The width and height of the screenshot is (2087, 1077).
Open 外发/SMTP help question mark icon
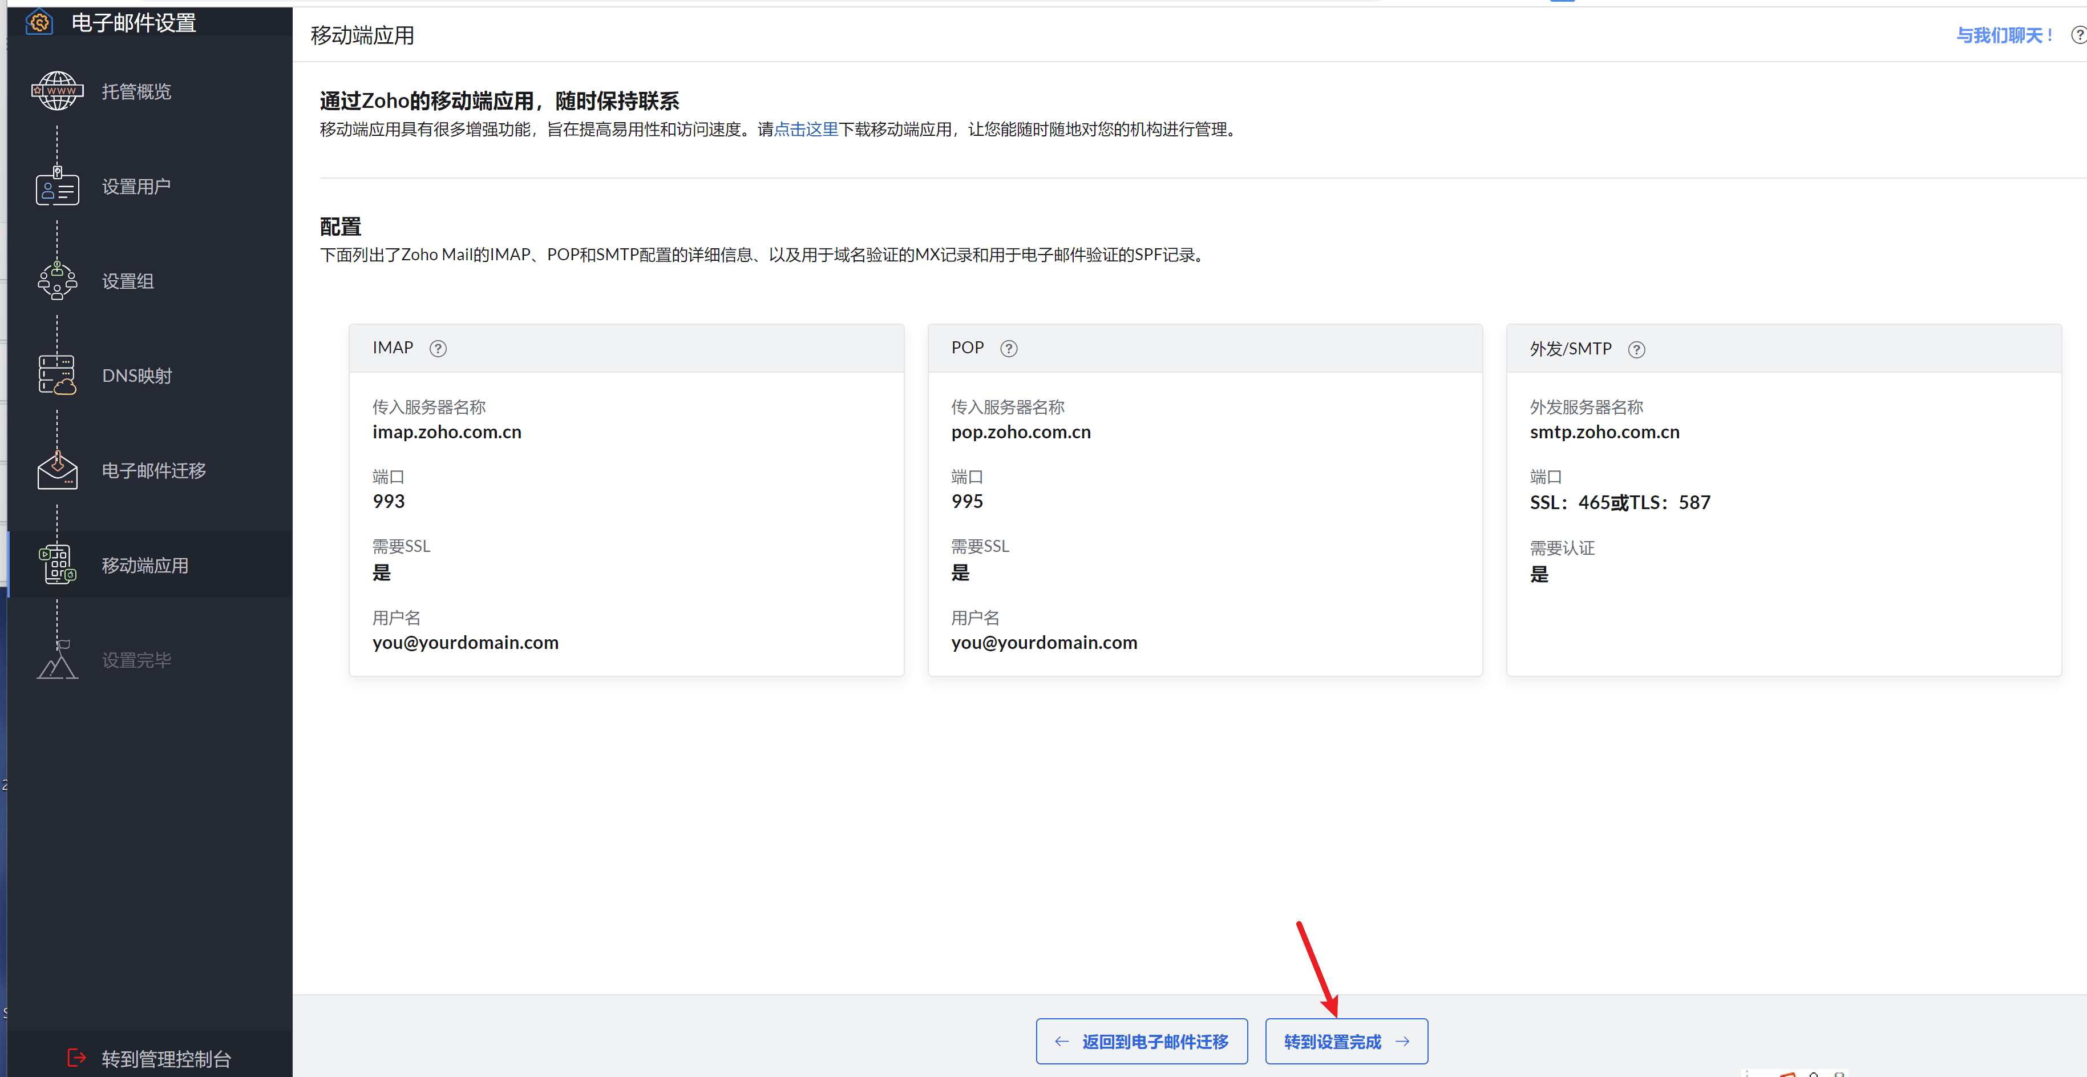click(1636, 349)
